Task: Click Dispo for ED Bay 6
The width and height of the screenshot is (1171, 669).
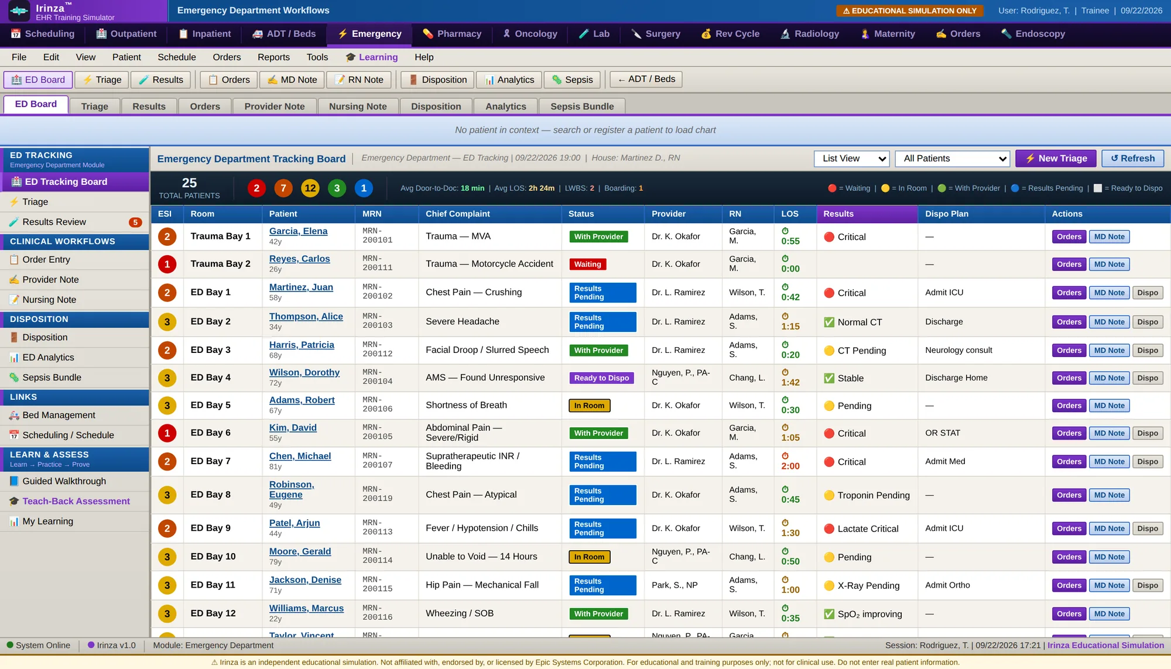Action: 1148,433
